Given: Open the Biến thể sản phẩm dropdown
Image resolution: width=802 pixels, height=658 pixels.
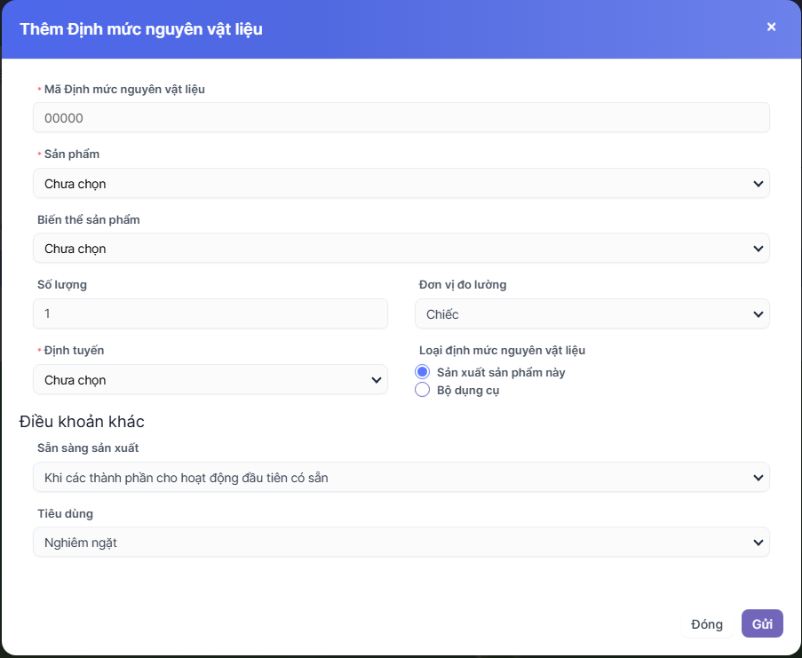Looking at the screenshot, I should tap(391, 249).
